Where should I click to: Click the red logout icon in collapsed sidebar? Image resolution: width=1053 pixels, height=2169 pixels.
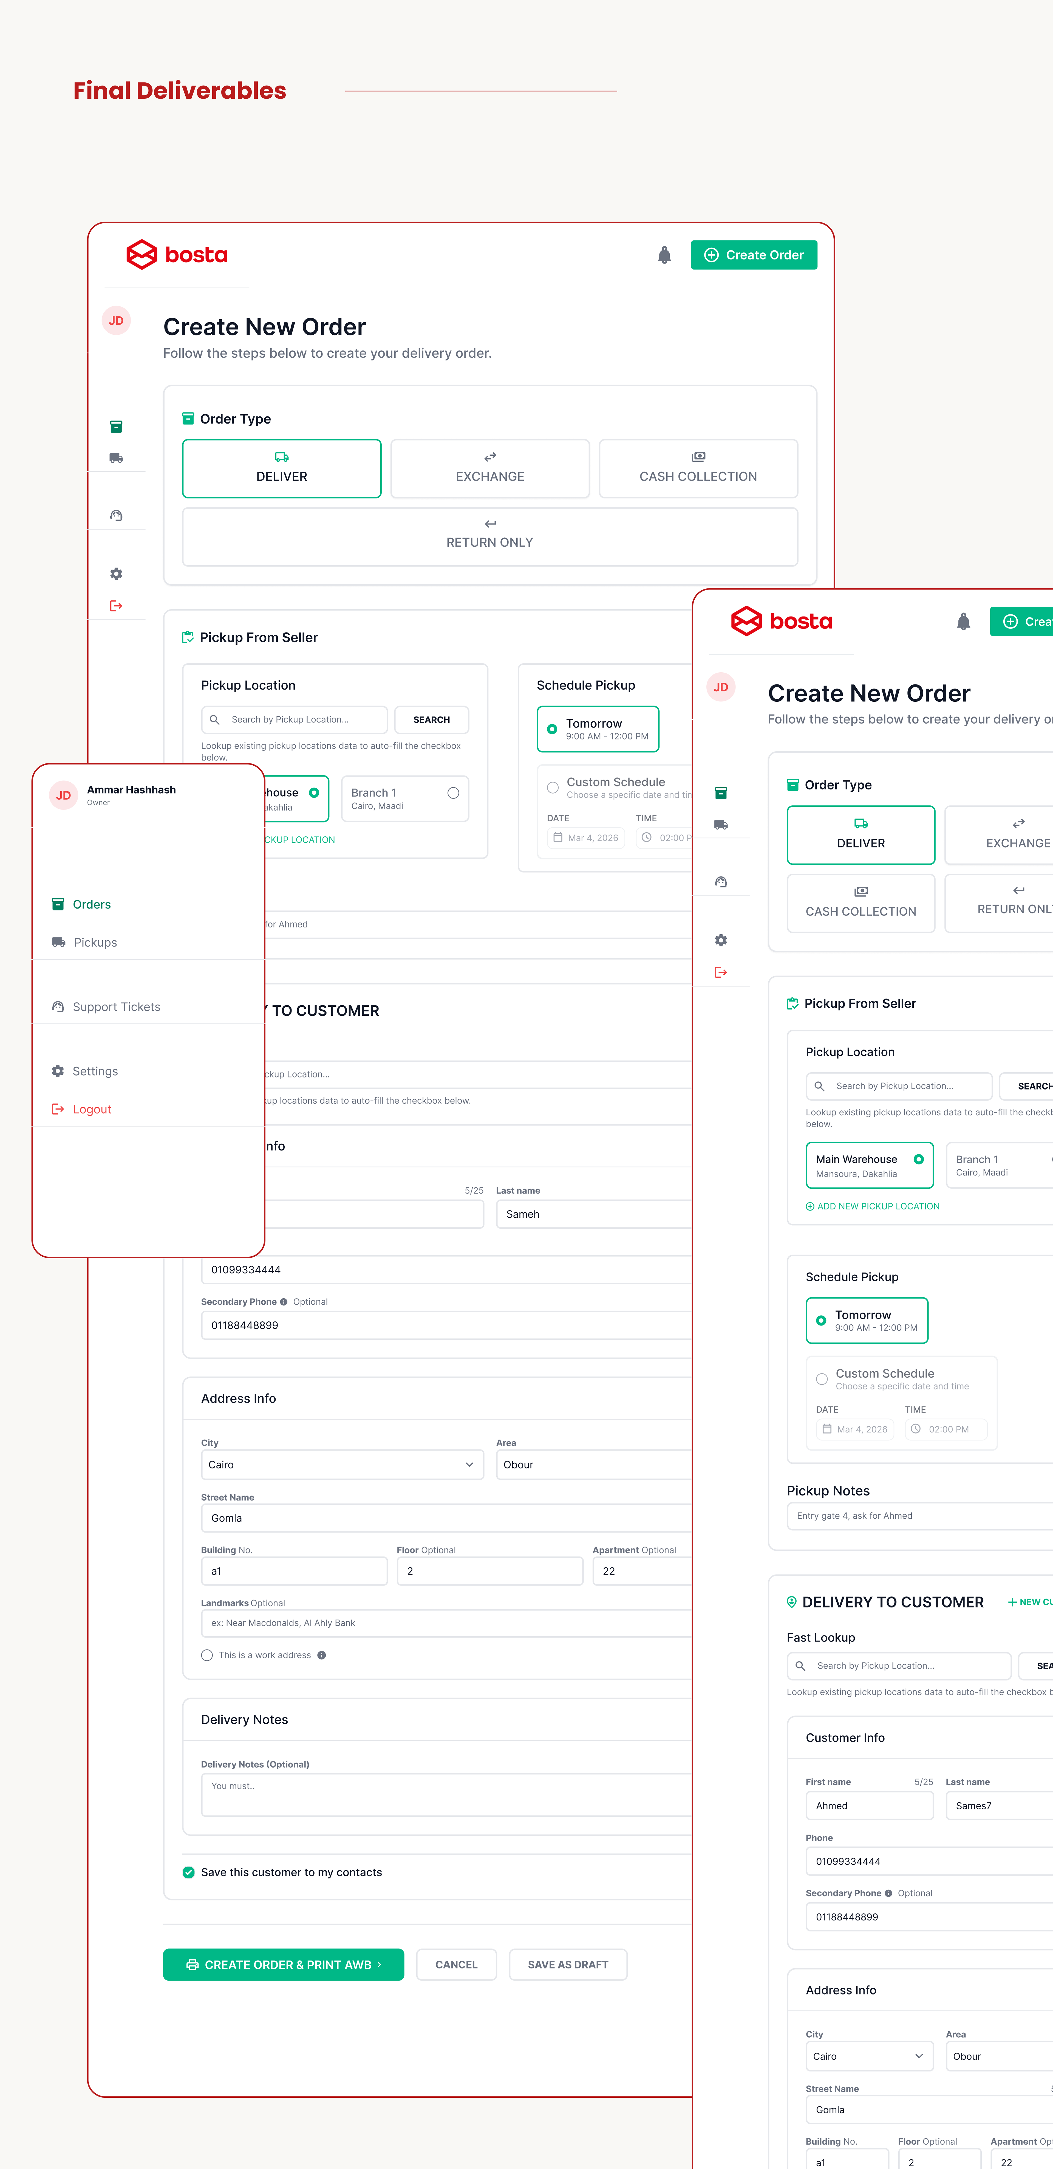[116, 605]
